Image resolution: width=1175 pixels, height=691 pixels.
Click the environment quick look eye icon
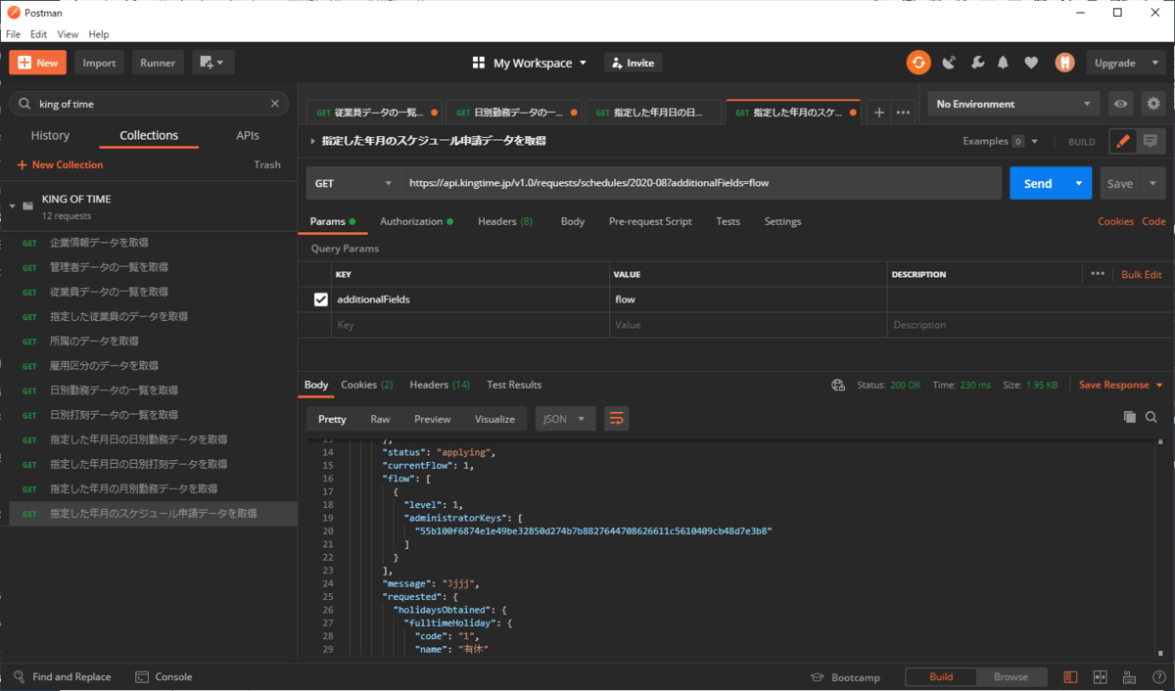1121,104
